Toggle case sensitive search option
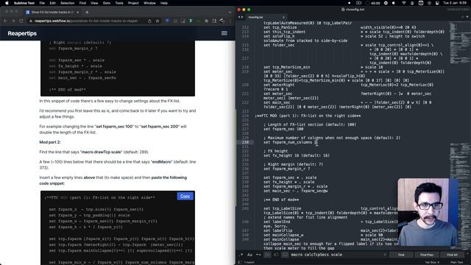Image resolution: width=471 pixels, height=265 pixels. coord(249,255)
